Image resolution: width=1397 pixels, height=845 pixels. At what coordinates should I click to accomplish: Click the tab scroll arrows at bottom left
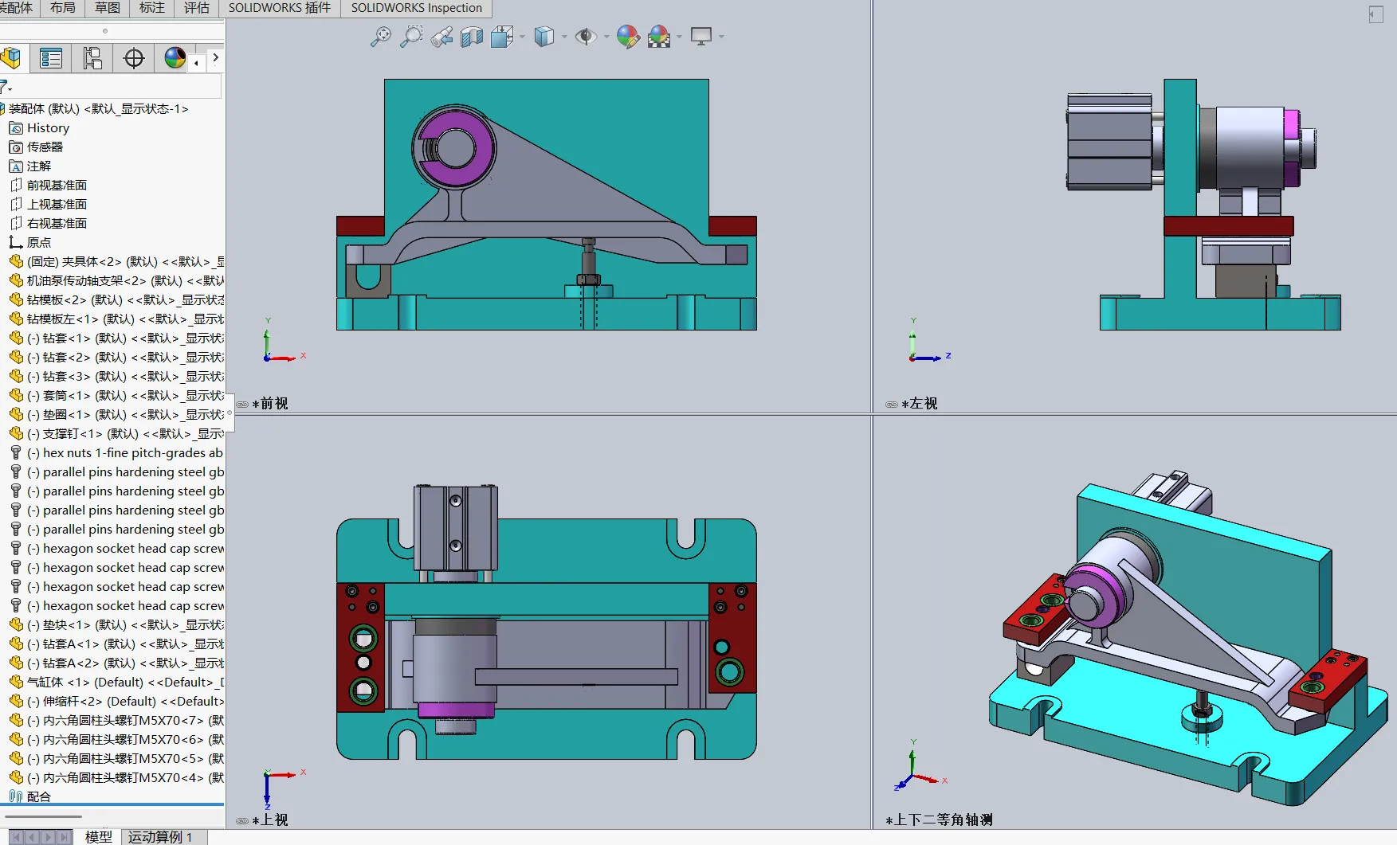pyautogui.click(x=40, y=837)
